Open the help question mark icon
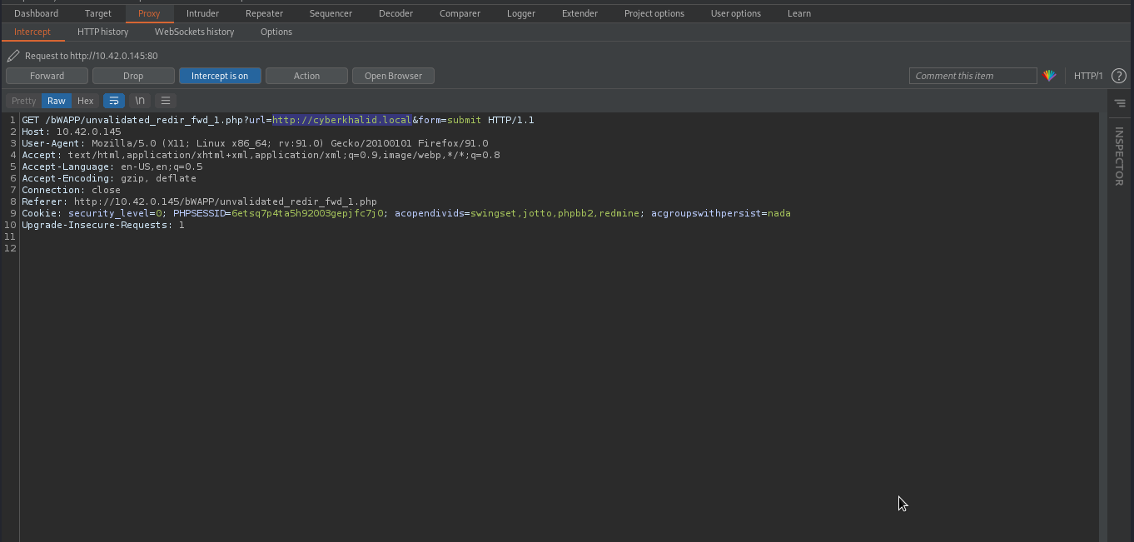Image resolution: width=1134 pixels, height=542 pixels. click(x=1119, y=76)
